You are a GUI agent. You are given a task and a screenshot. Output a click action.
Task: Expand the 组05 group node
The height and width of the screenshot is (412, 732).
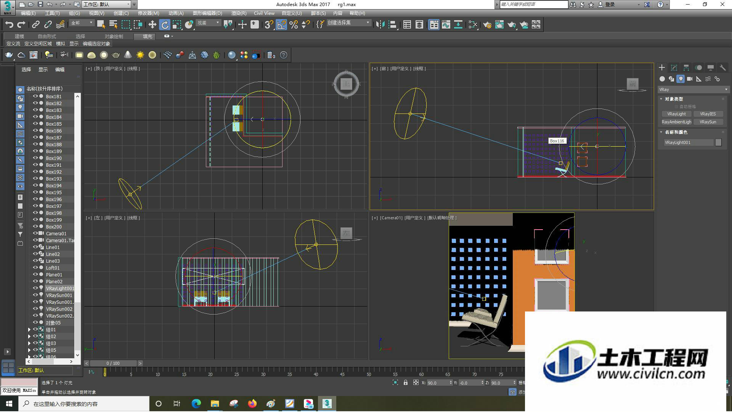29,350
